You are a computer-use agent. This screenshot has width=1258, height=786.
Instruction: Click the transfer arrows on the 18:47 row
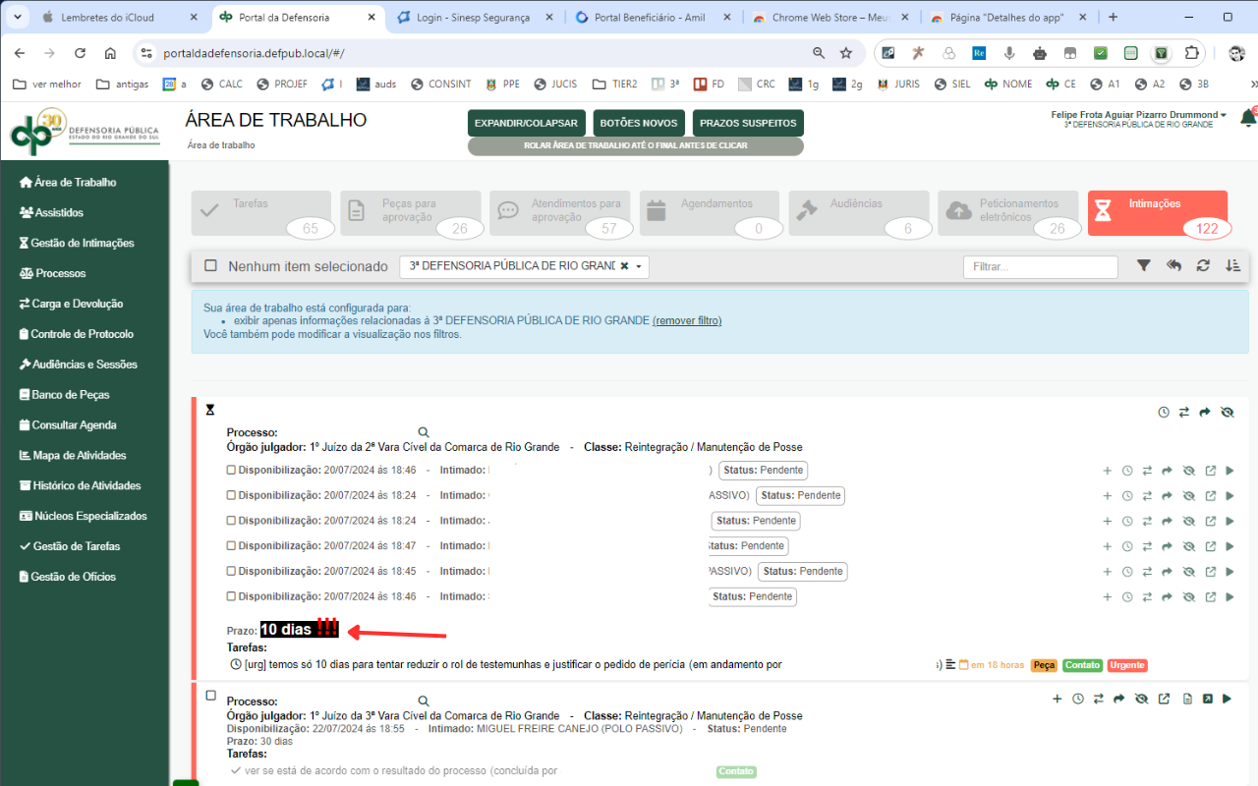1147,546
